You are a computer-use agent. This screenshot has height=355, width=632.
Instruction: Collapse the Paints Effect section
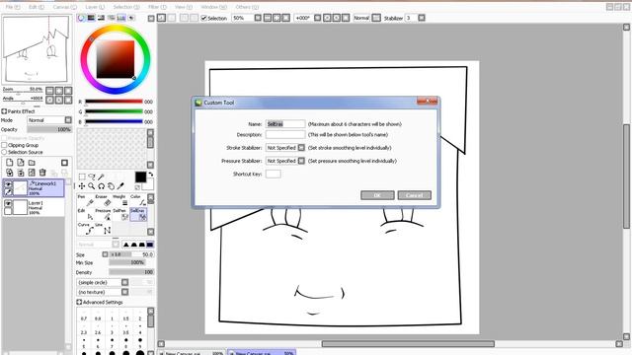click(4, 111)
